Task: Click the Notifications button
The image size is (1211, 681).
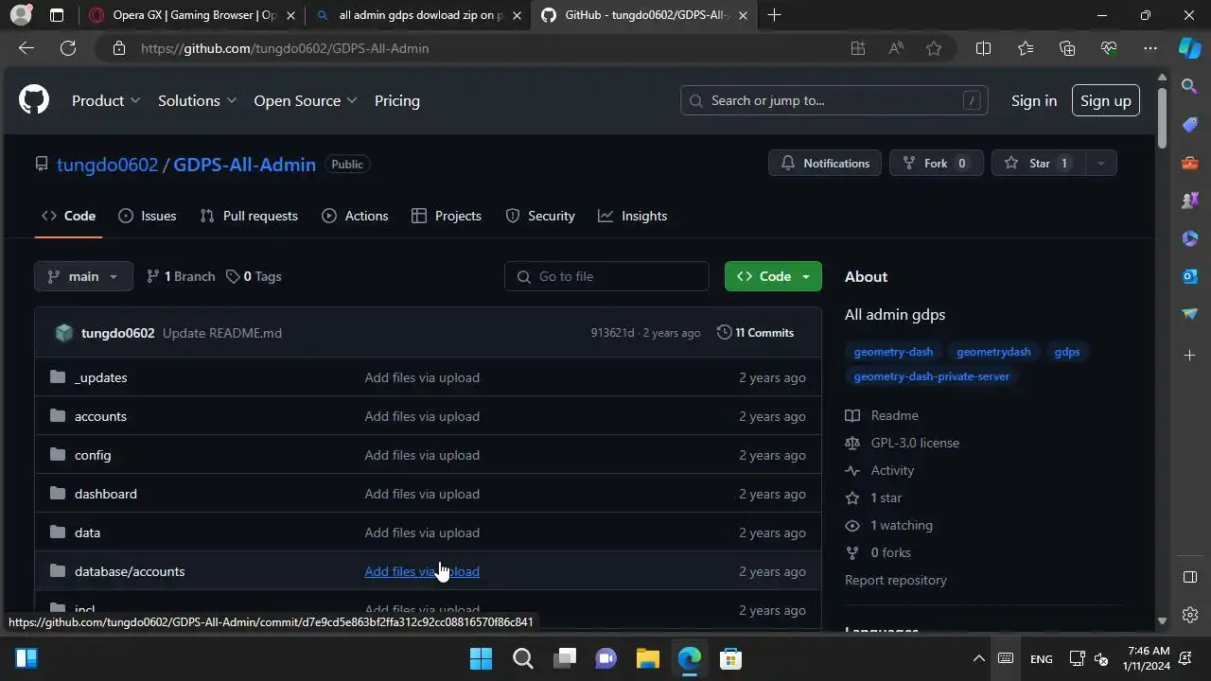Action: click(x=825, y=163)
